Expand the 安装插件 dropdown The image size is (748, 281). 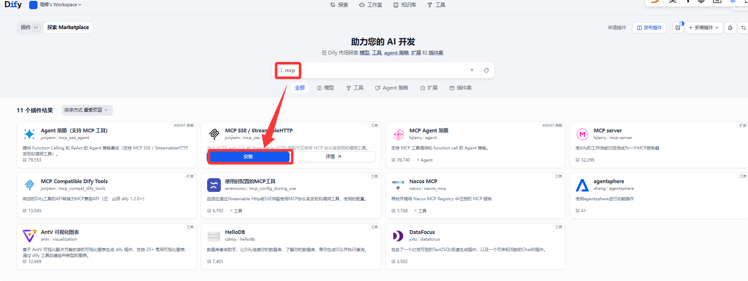[703, 28]
